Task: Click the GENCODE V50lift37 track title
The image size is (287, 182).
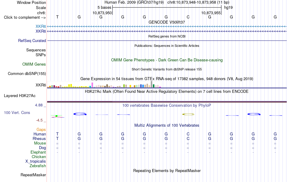Action: (167, 22)
